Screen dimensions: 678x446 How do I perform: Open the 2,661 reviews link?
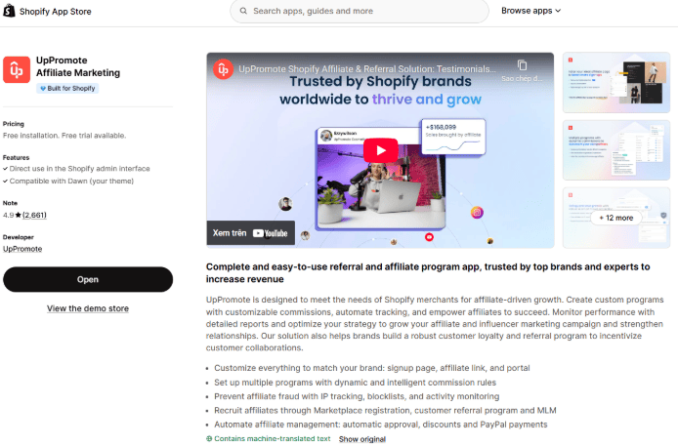tap(34, 215)
